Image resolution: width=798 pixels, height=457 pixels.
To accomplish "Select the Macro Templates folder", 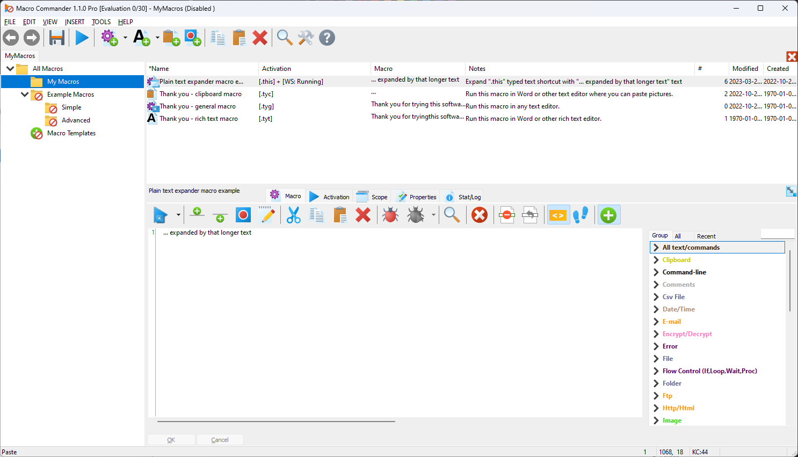I will pyautogui.click(x=71, y=133).
